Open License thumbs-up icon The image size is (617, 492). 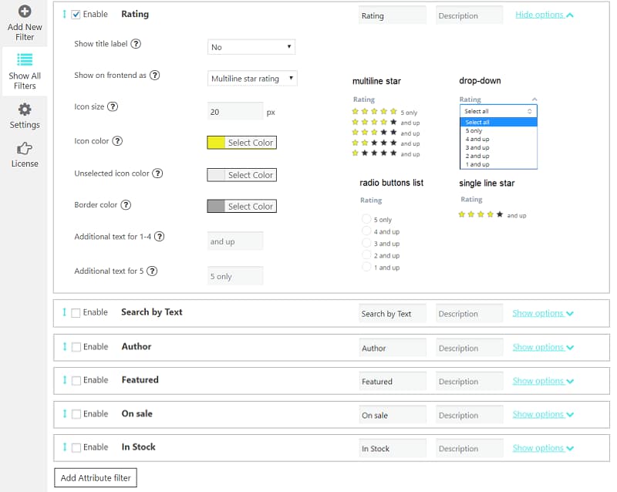[25, 148]
